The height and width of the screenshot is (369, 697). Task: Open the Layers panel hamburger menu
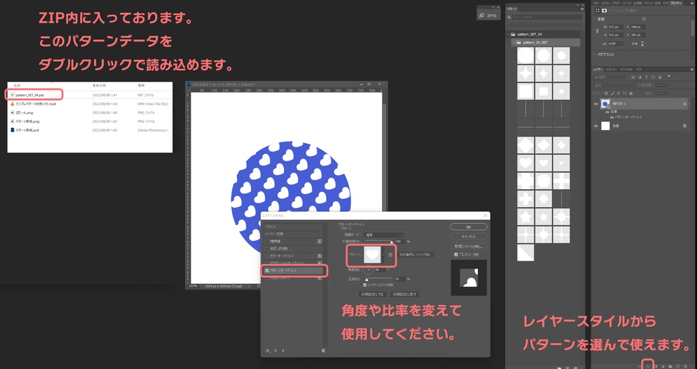[692, 70]
